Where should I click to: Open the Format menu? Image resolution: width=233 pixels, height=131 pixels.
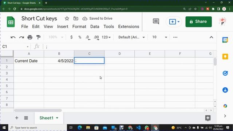79,27
